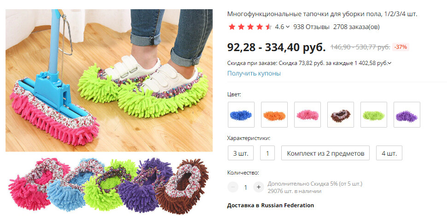The image size is (447, 216).
Task: Open the "Получить купоны" link
Action: (x=254, y=73)
